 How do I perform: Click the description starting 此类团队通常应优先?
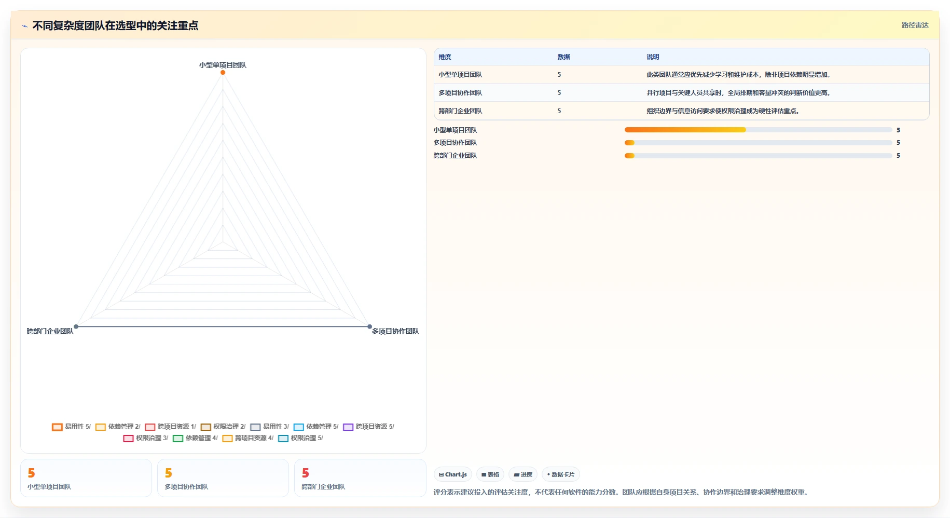coord(739,75)
